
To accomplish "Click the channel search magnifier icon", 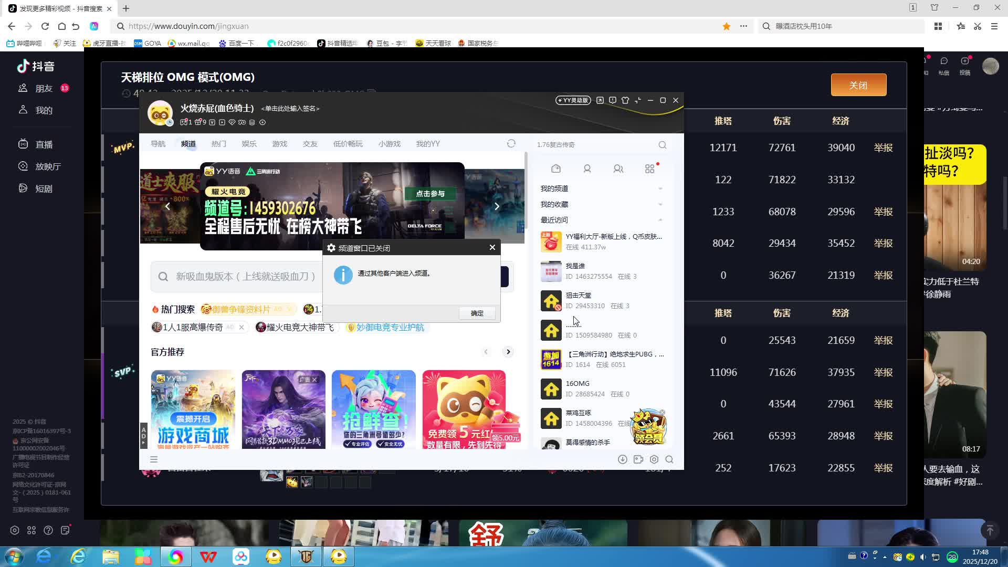I will (x=663, y=145).
